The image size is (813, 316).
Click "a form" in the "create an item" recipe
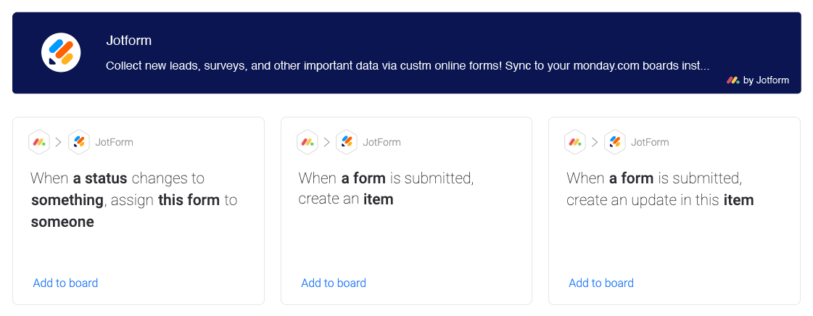point(368,178)
